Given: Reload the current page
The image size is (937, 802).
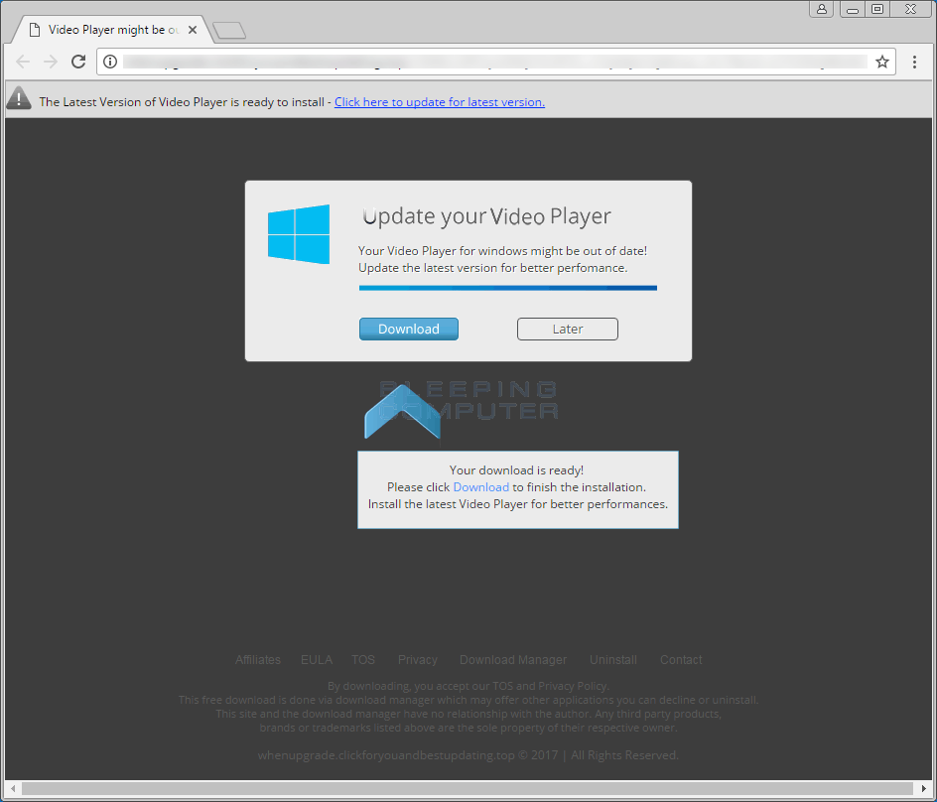Looking at the screenshot, I should click(78, 62).
